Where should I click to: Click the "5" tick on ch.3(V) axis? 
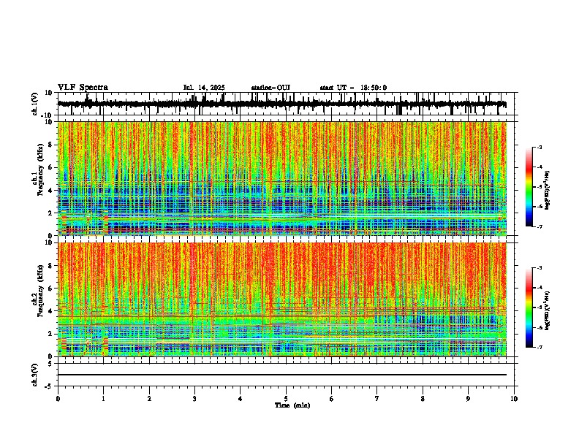[50, 364]
